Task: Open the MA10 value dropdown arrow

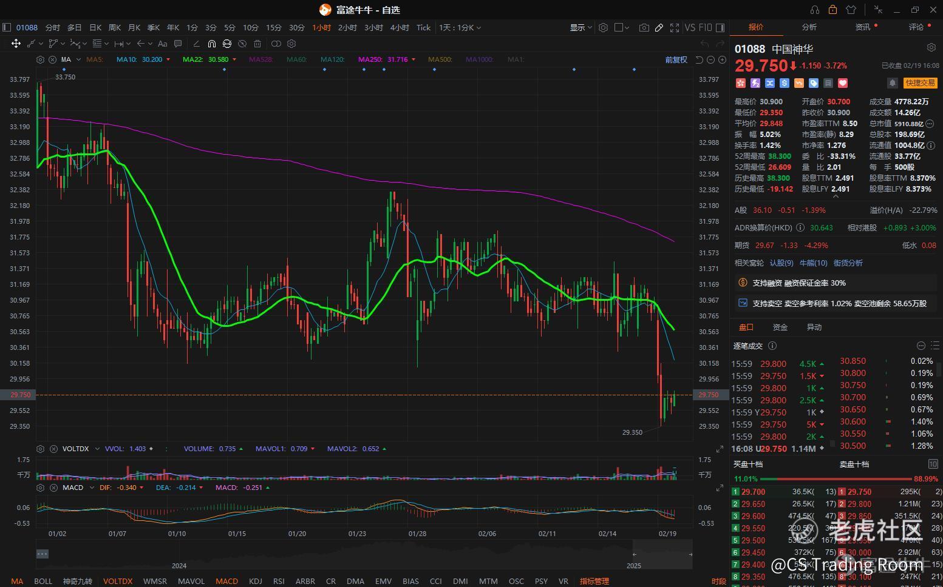Action: pos(168,59)
